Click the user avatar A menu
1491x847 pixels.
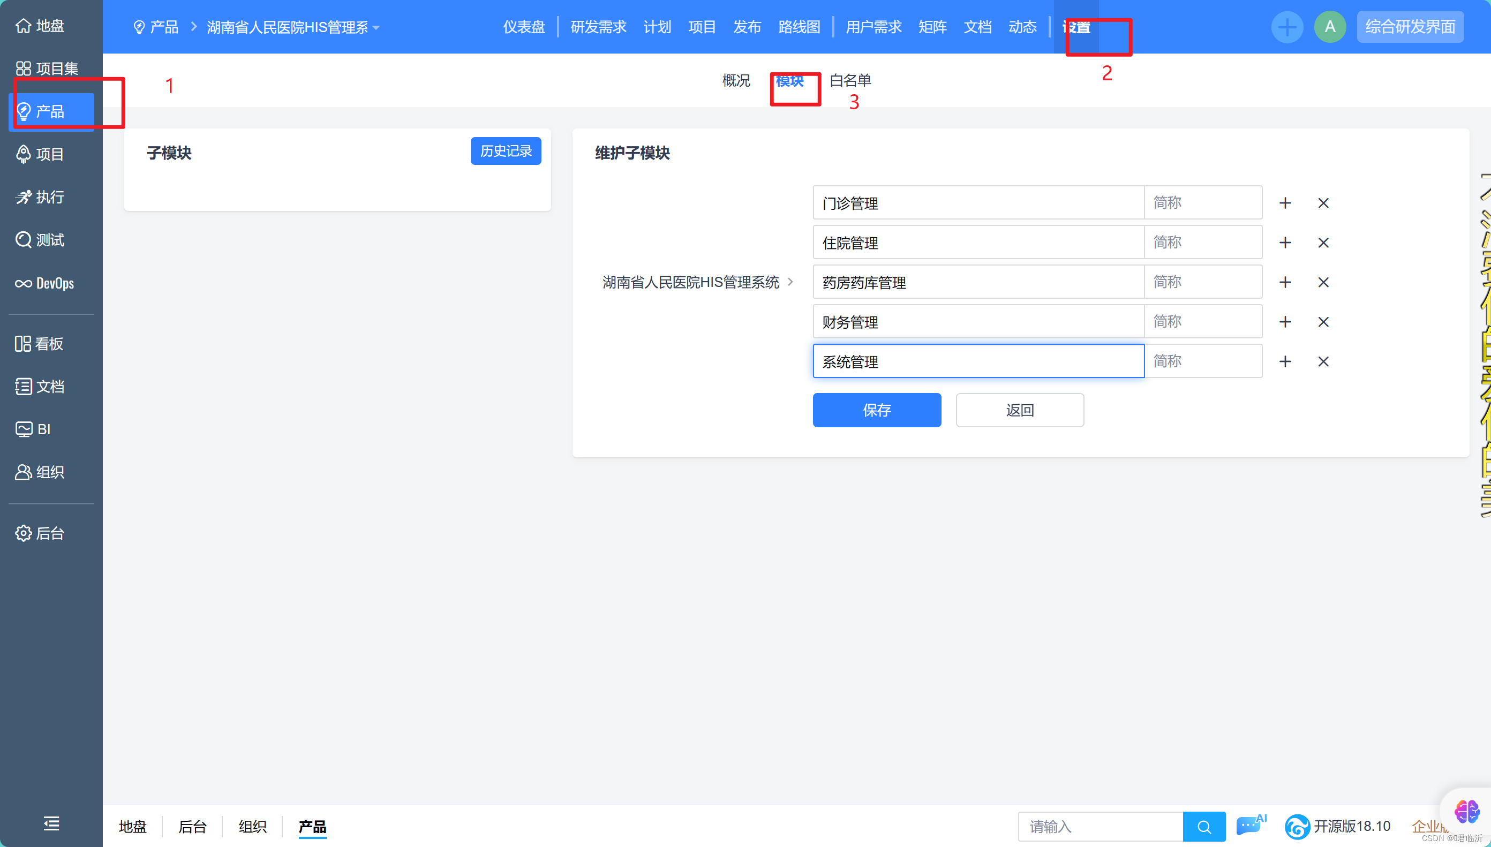pyautogui.click(x=1330, y=27)
